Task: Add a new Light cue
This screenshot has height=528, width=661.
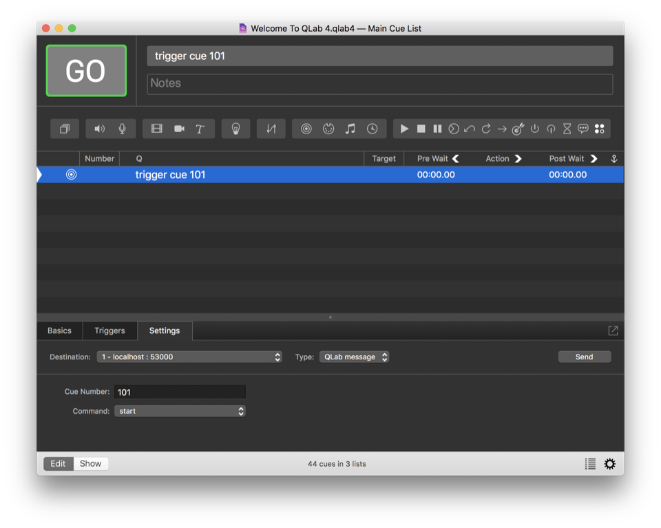Action: click(x=235, y=129)
